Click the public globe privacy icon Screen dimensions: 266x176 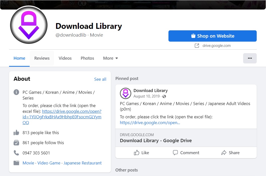[164, 97]
